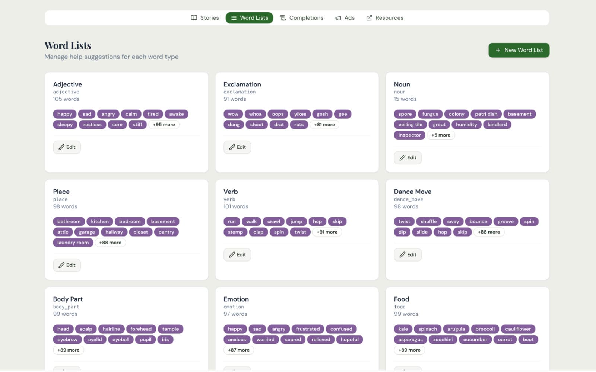
Task: Click the list icon inside Word Lists tab
Action: tap(234, 17)
